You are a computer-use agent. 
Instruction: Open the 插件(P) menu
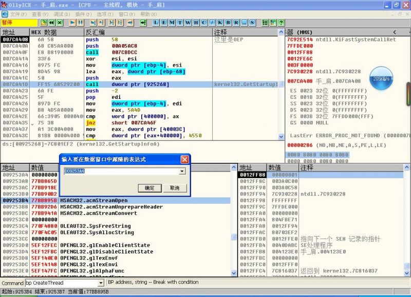83,14
